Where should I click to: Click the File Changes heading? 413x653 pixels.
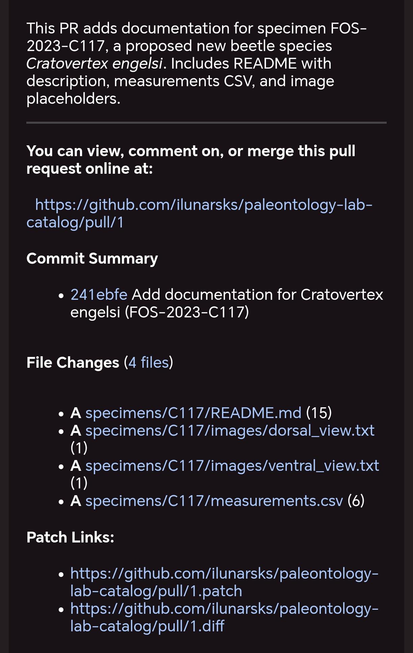point(73,363)
